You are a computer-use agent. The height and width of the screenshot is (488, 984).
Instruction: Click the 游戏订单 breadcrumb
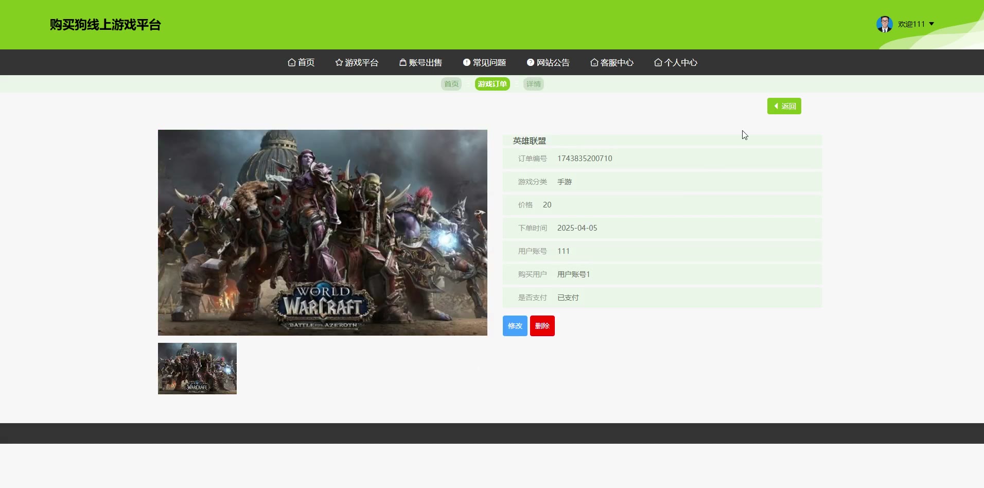tap(493, 84)
